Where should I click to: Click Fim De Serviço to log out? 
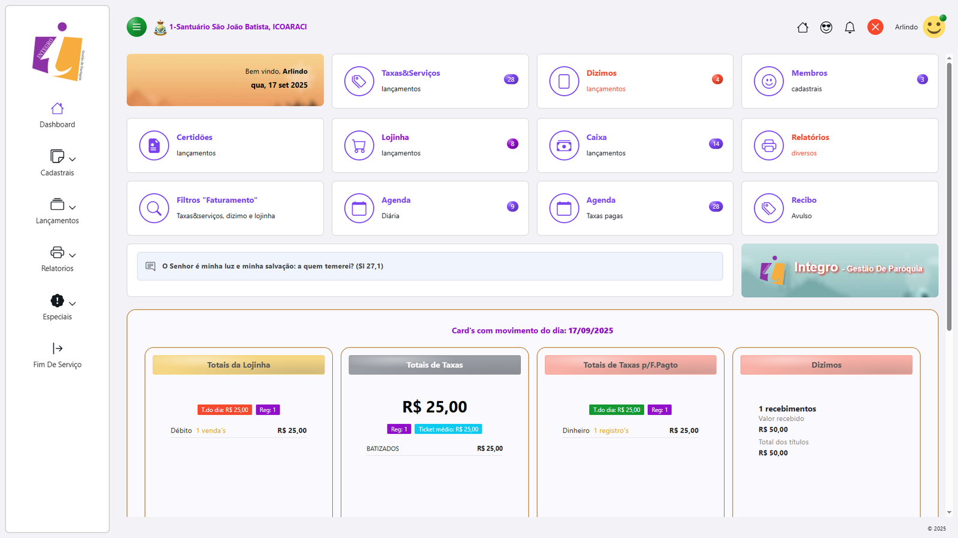click(57, 355)
